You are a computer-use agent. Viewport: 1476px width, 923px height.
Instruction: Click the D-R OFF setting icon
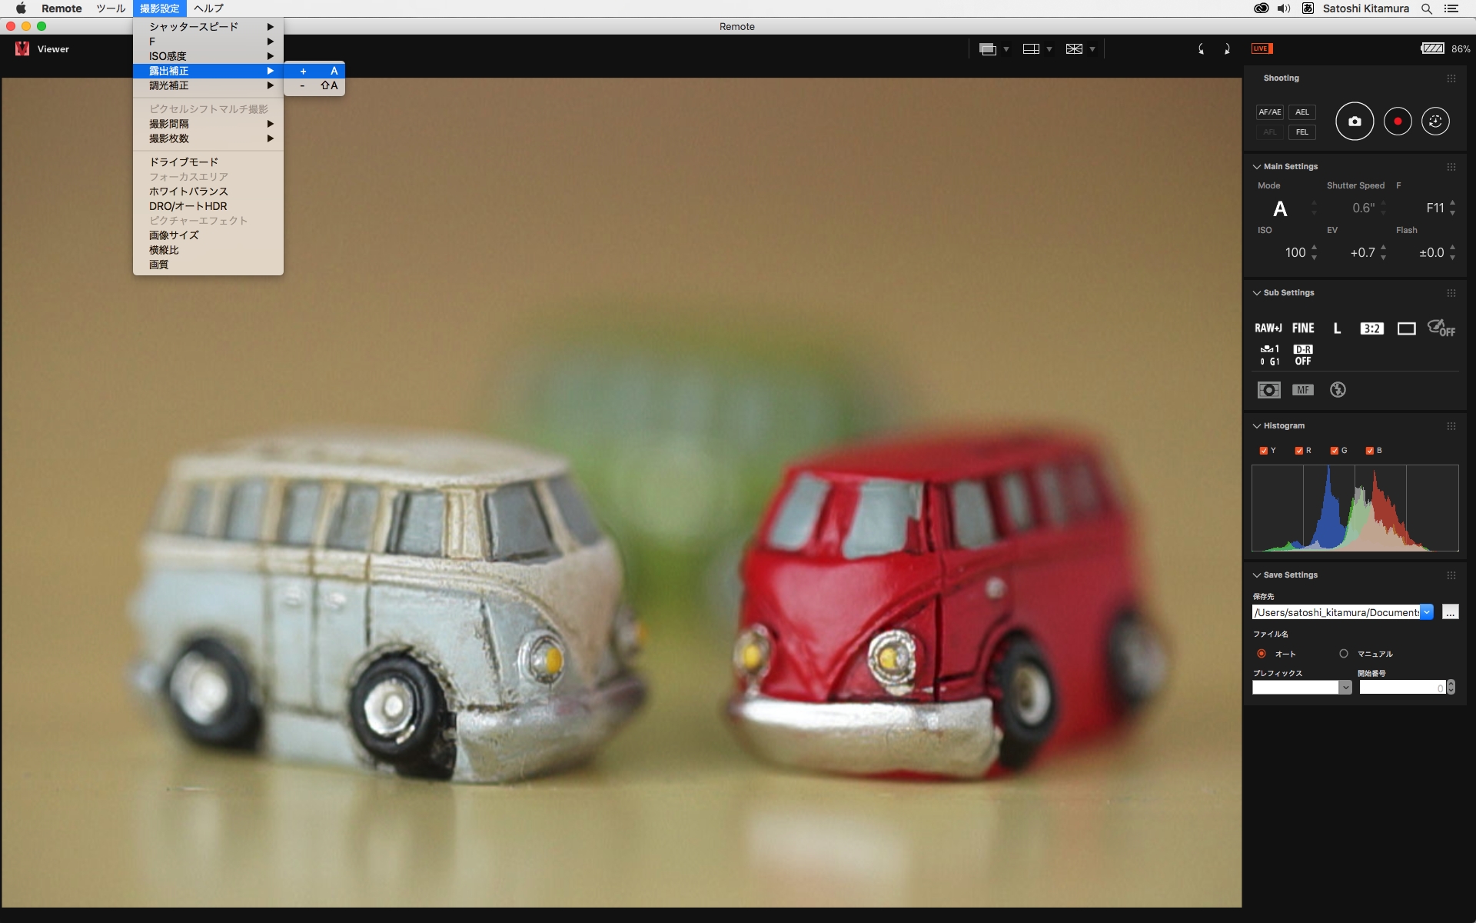pos(1302,355)
